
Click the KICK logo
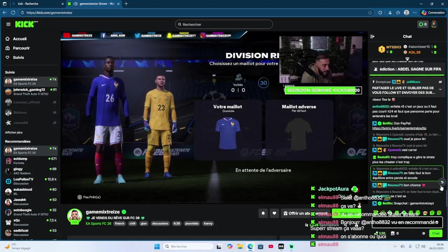(x=26, y=24)
